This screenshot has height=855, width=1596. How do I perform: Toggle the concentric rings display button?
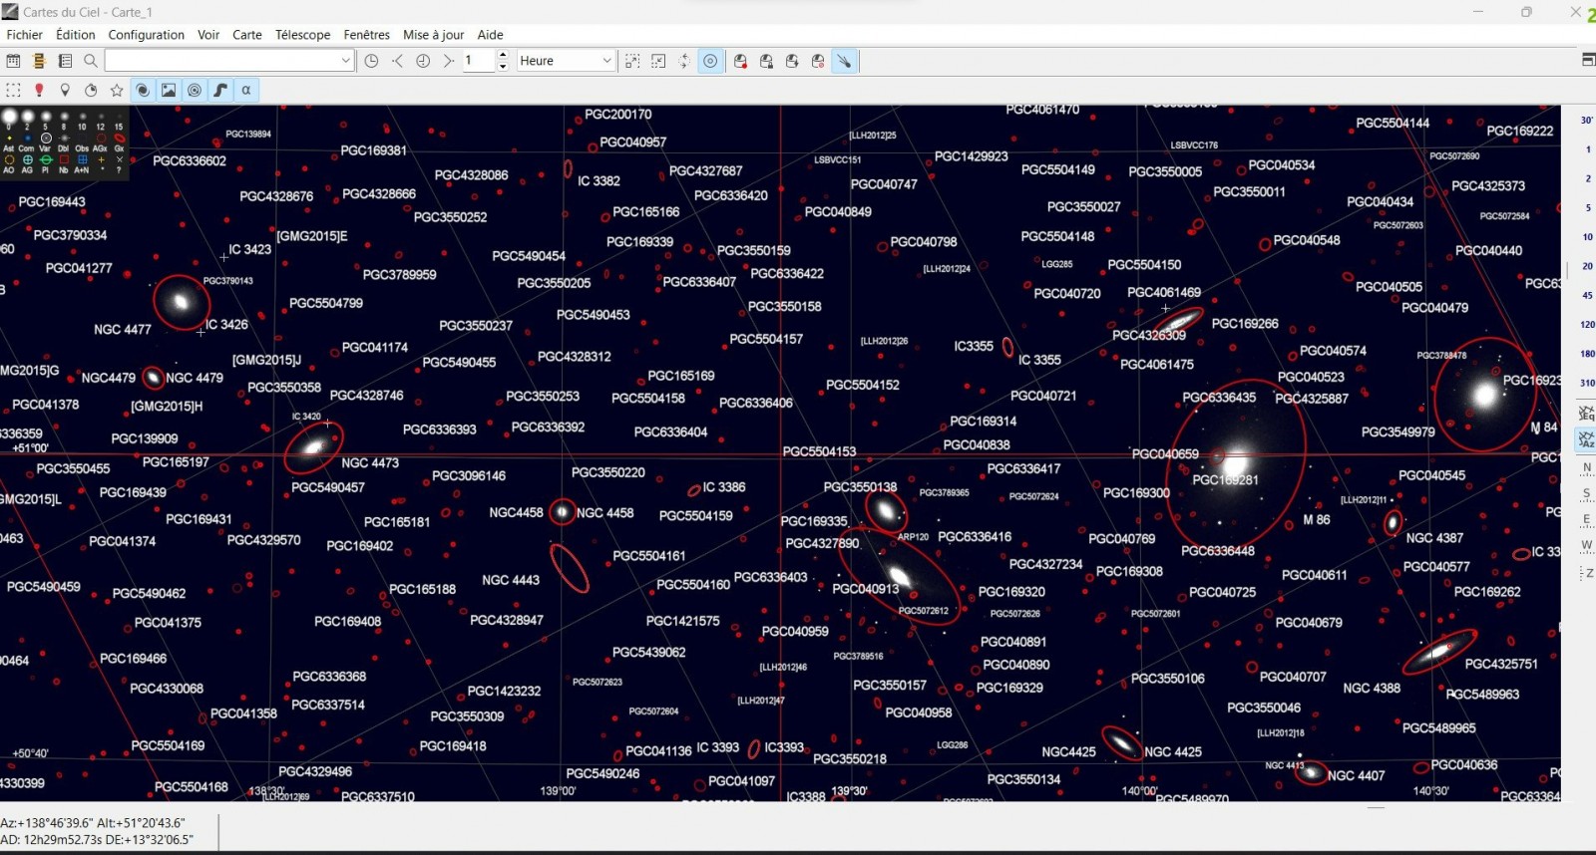point(195,90)
